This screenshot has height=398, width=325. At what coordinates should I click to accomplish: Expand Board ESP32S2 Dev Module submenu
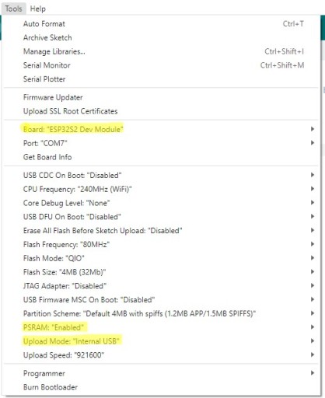[161, 129]
